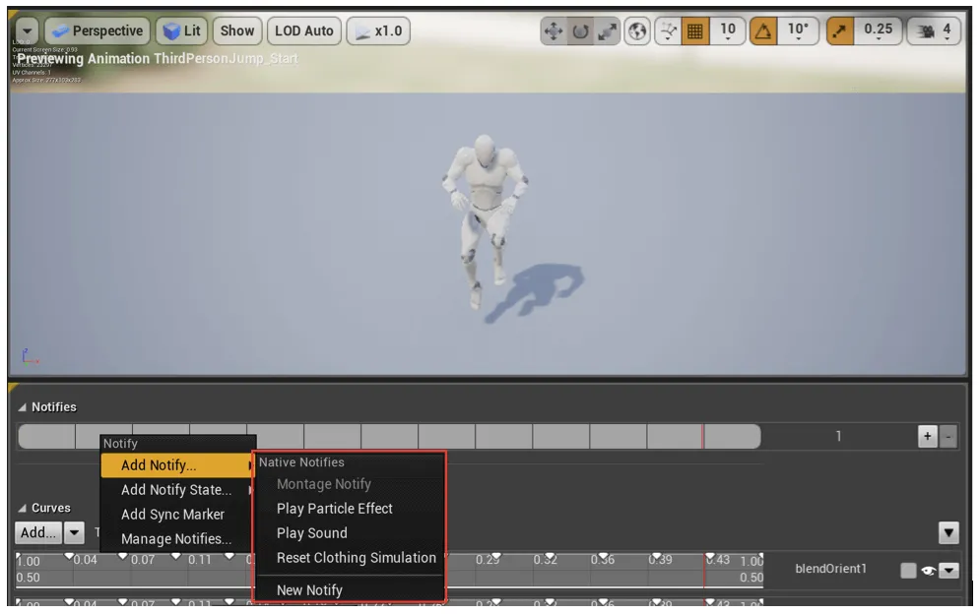
Task: Switch the world/local coordinate space globe icon
Action: [x=637, y=31]
